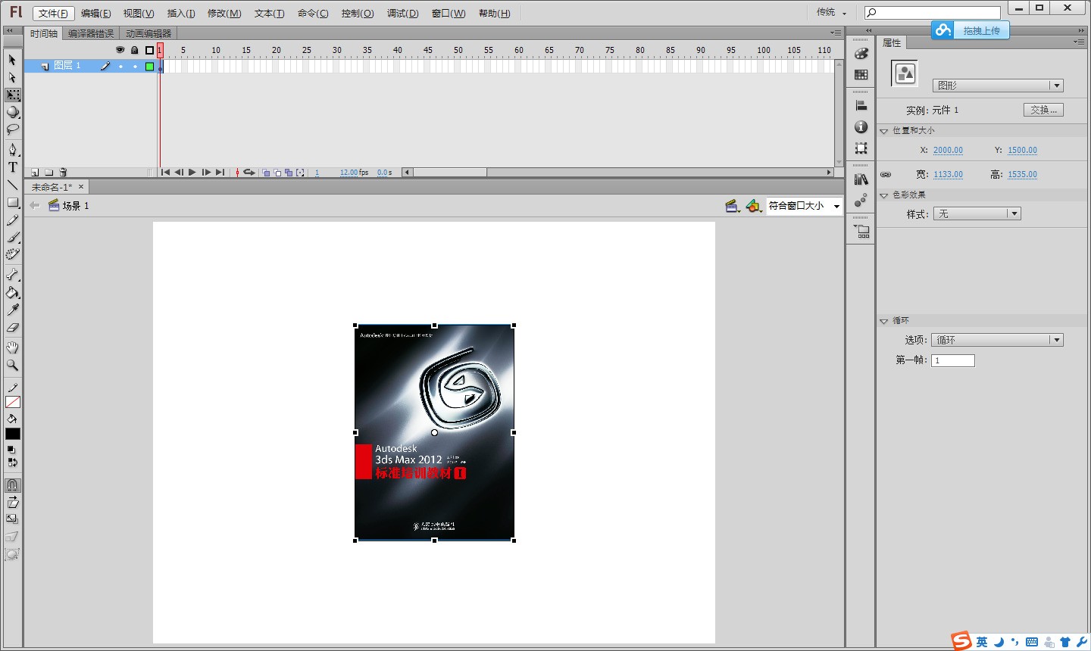Viewport: 1091px width, 651px height.
Task: Click the Delete layer trash button
Action: (63, 173)
